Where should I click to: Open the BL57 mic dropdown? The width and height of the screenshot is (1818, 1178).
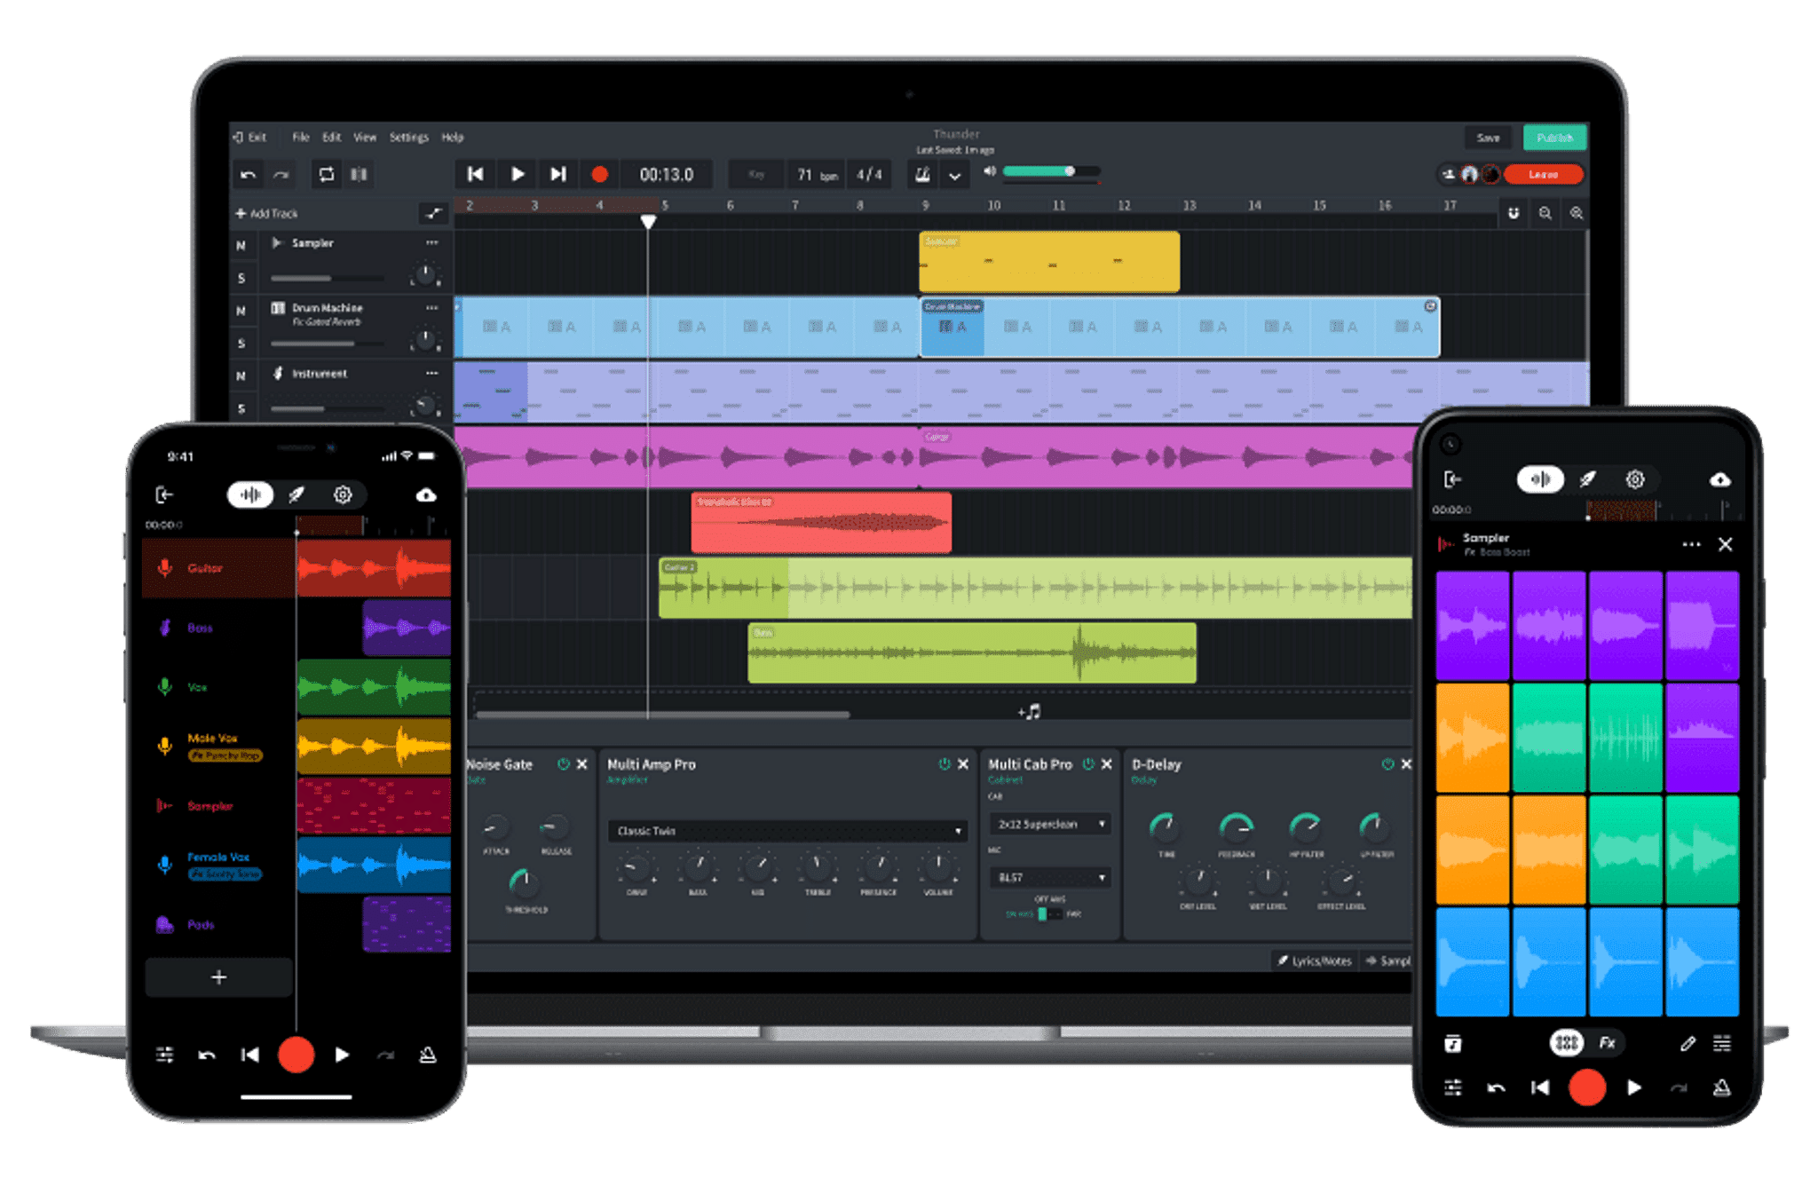(1049, 877)
